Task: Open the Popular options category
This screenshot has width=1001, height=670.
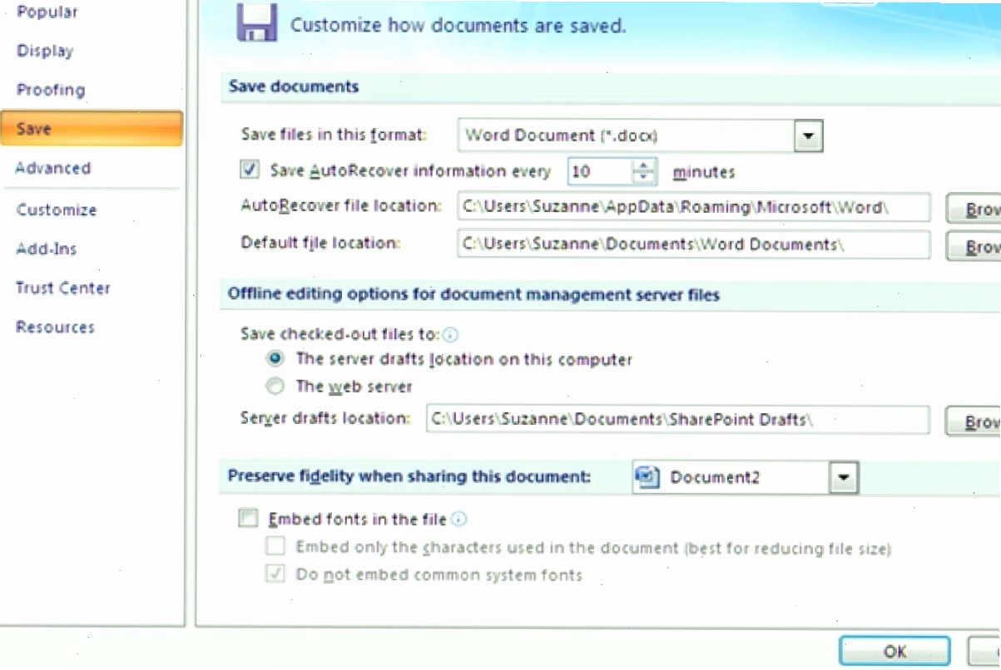Action: 47,12
